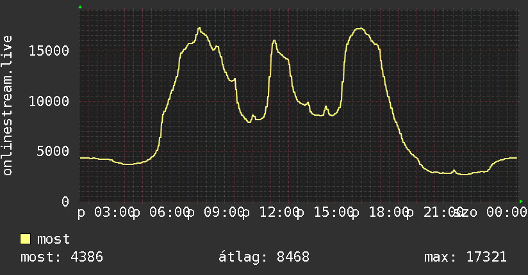Click the x-axis label 'p 09:00'
The image size is (528, 275).
pos(216,212)
